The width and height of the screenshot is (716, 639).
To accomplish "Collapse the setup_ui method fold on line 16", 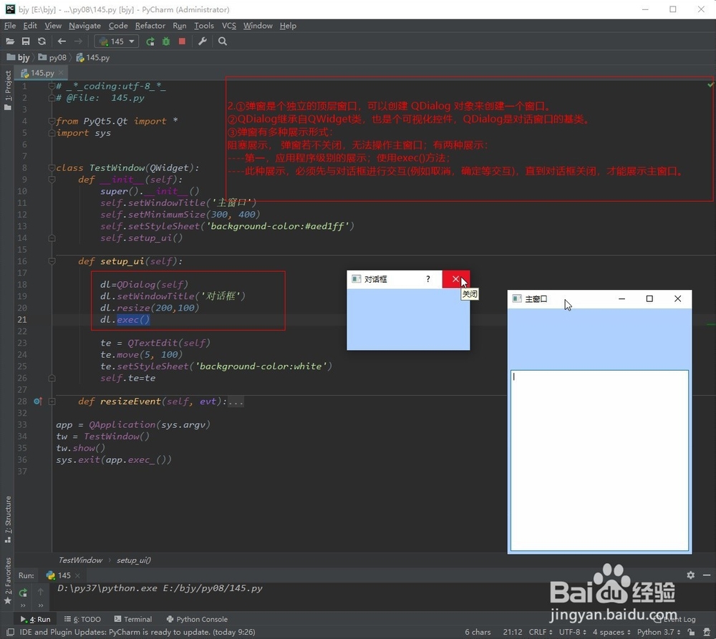I will [x=52, y=261].
